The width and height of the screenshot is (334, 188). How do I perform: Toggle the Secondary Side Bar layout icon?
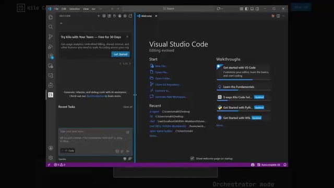point(257,9)
